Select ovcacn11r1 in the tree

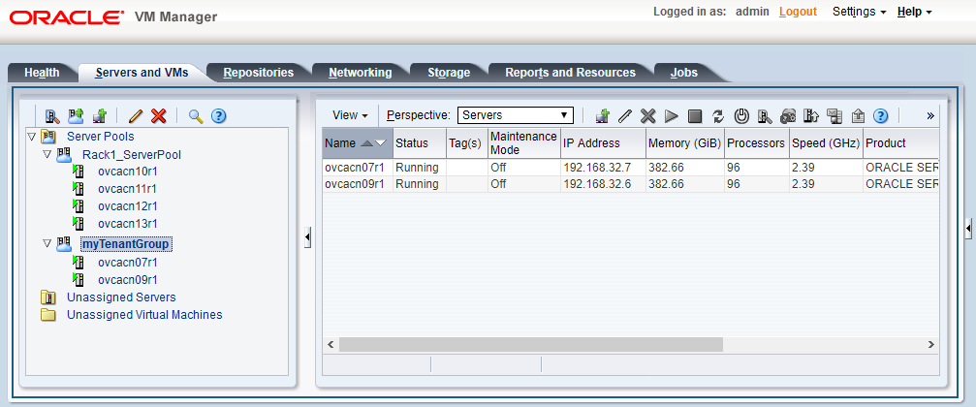coord(128,189)
